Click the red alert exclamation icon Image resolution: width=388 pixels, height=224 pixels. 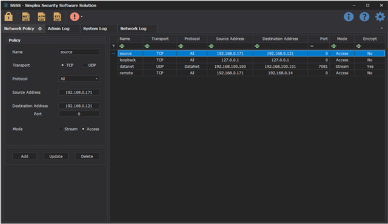(75, 16)
